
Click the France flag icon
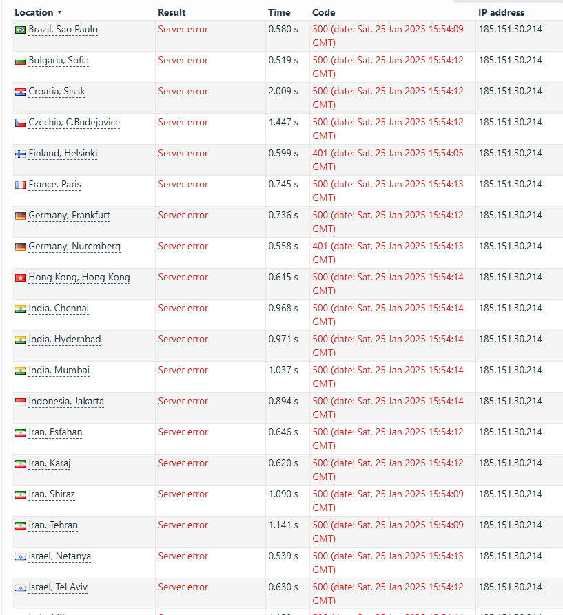tap(21, 185)
